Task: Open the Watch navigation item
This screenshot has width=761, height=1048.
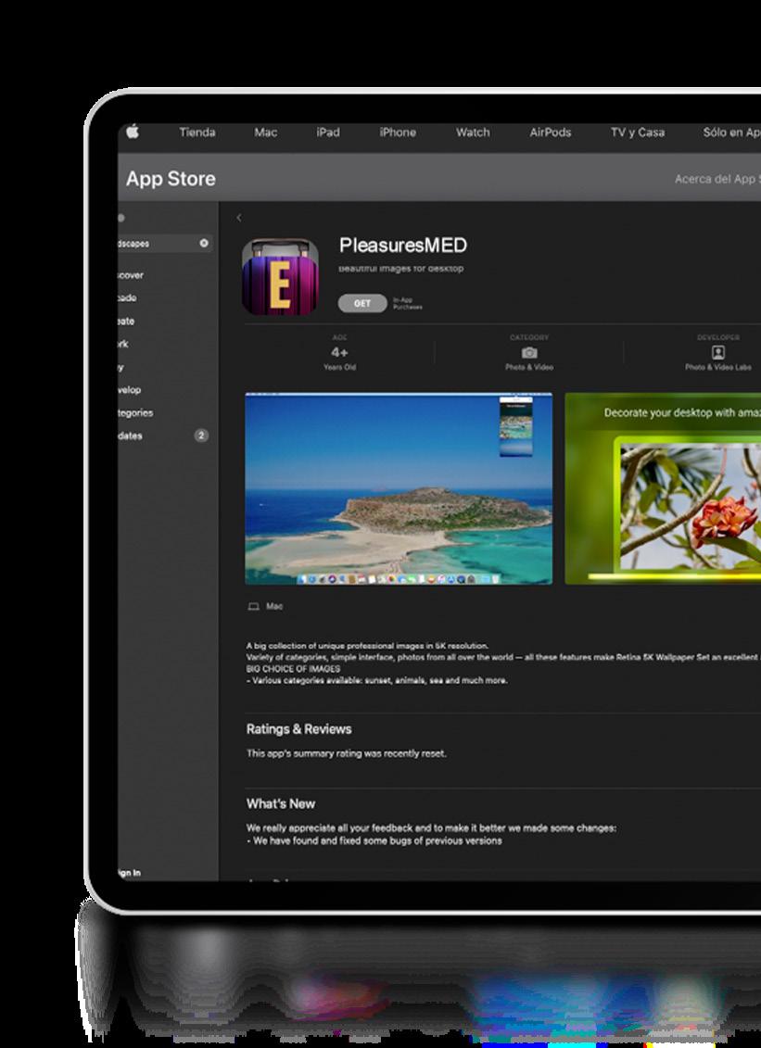Action: coord(473,133)
